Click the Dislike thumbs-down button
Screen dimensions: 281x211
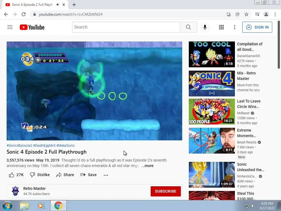point(40,175)
